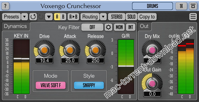
Task: Open the Routing window
Action: point(90,17)
